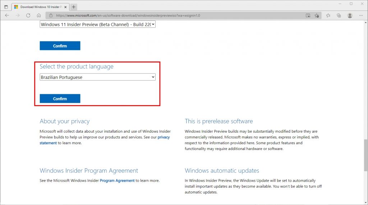Open Settings and more menu
The width and height of the screenshot is (368, 205).
(x=361, y=15)
